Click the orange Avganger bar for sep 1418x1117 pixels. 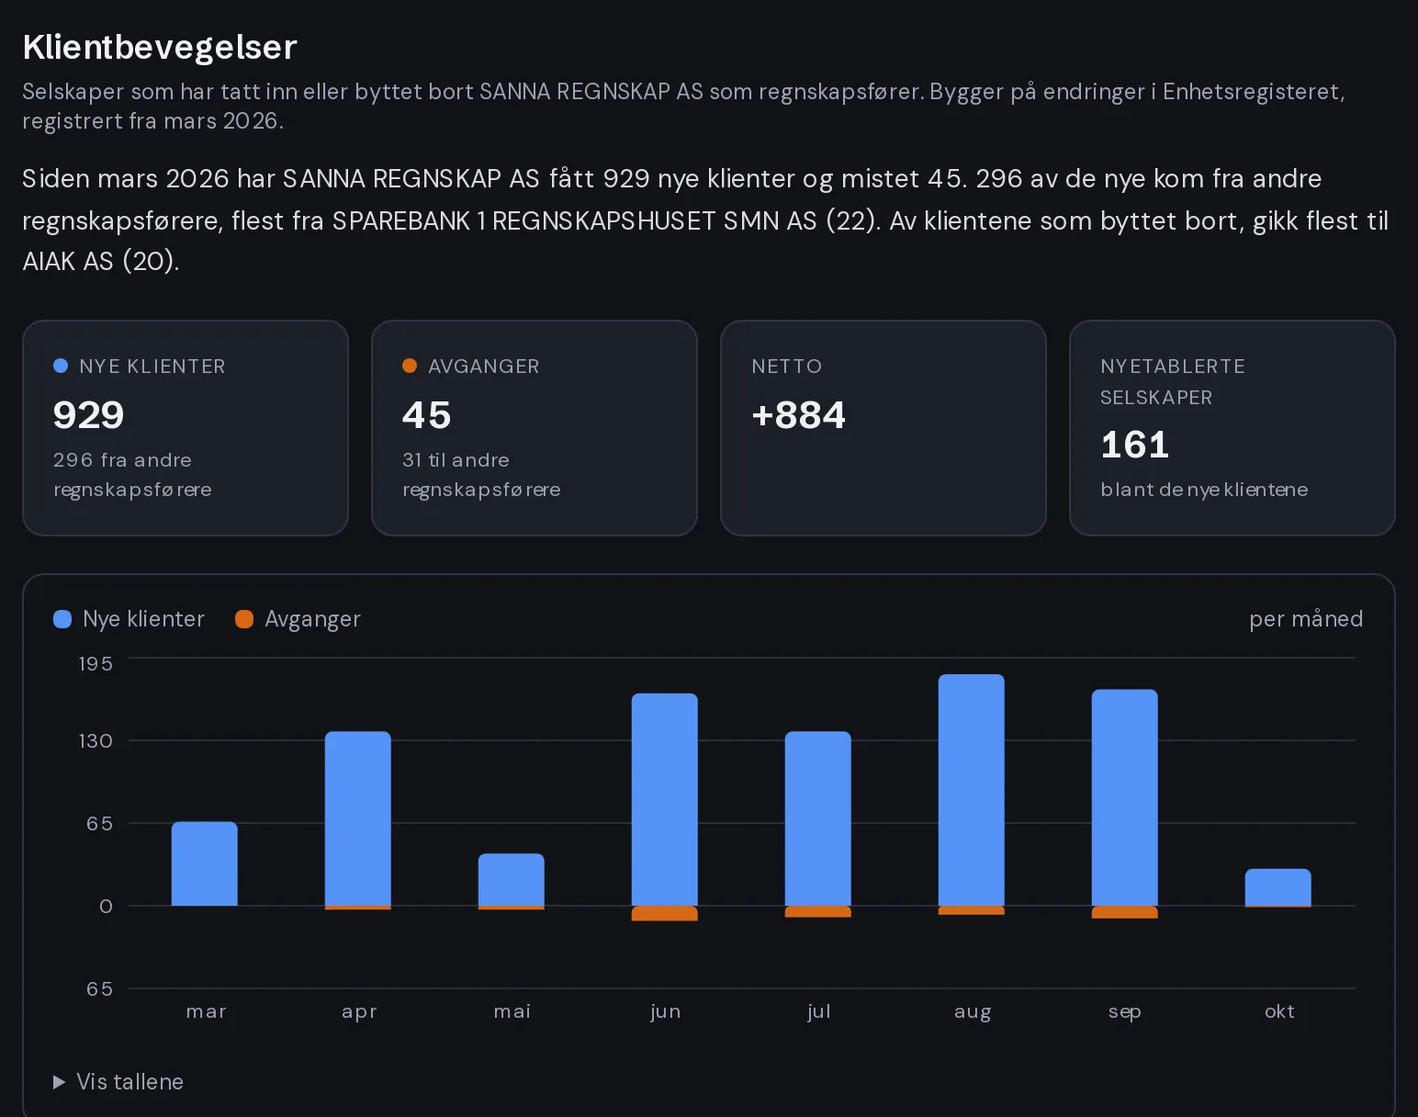[1125, 912]
